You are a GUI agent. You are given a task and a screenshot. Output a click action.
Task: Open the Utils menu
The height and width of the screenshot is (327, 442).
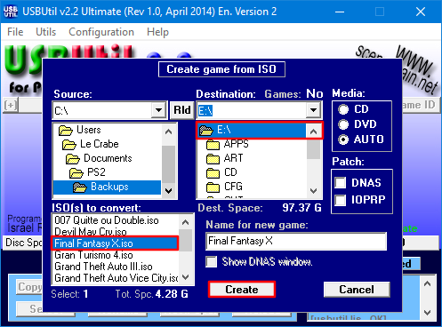(x=45, y=32)
